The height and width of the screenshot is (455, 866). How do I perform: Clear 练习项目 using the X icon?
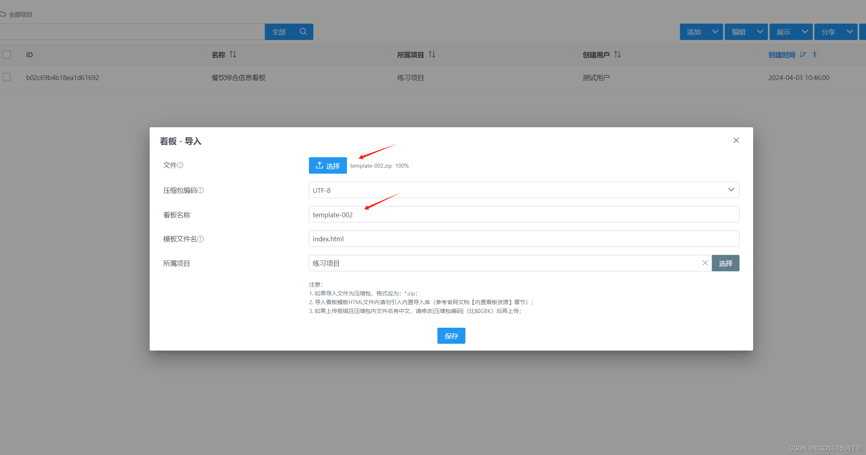tap(705, 263)
